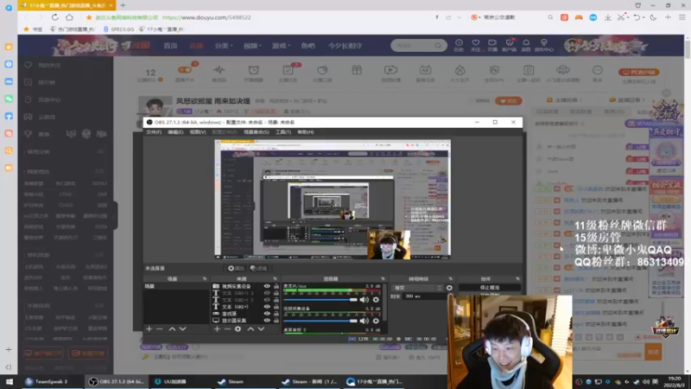Add a new source in OBS sources panel

coord(217,329)
